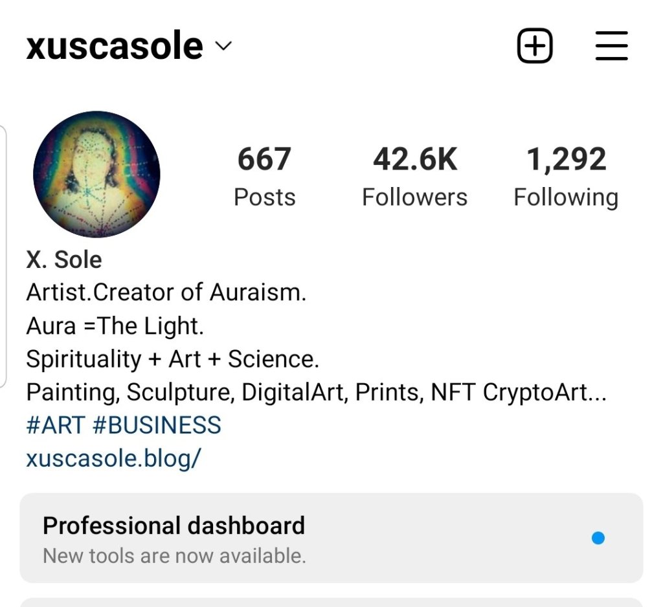Expand the truncated bio ellipsis
This screenshot has height=607, width=663.
(596, 393)
